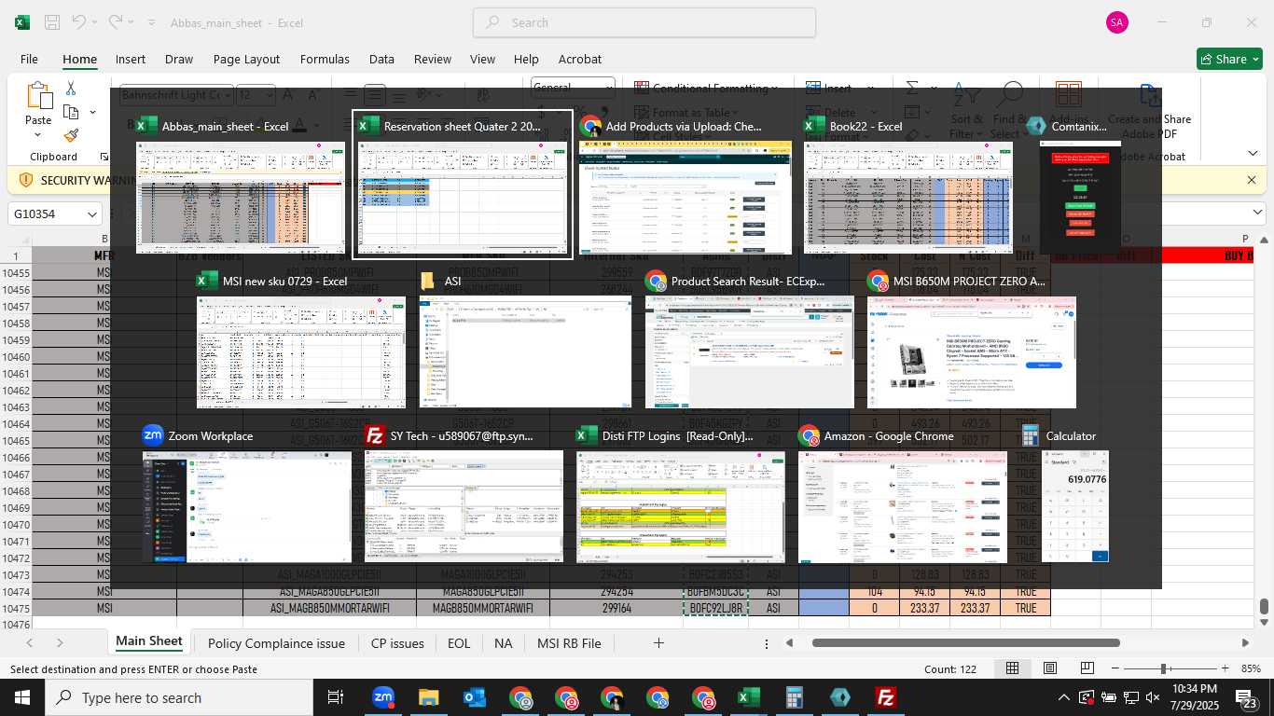Click the Cut scissors icon
1274x716 pixels.
click(71, 88)
